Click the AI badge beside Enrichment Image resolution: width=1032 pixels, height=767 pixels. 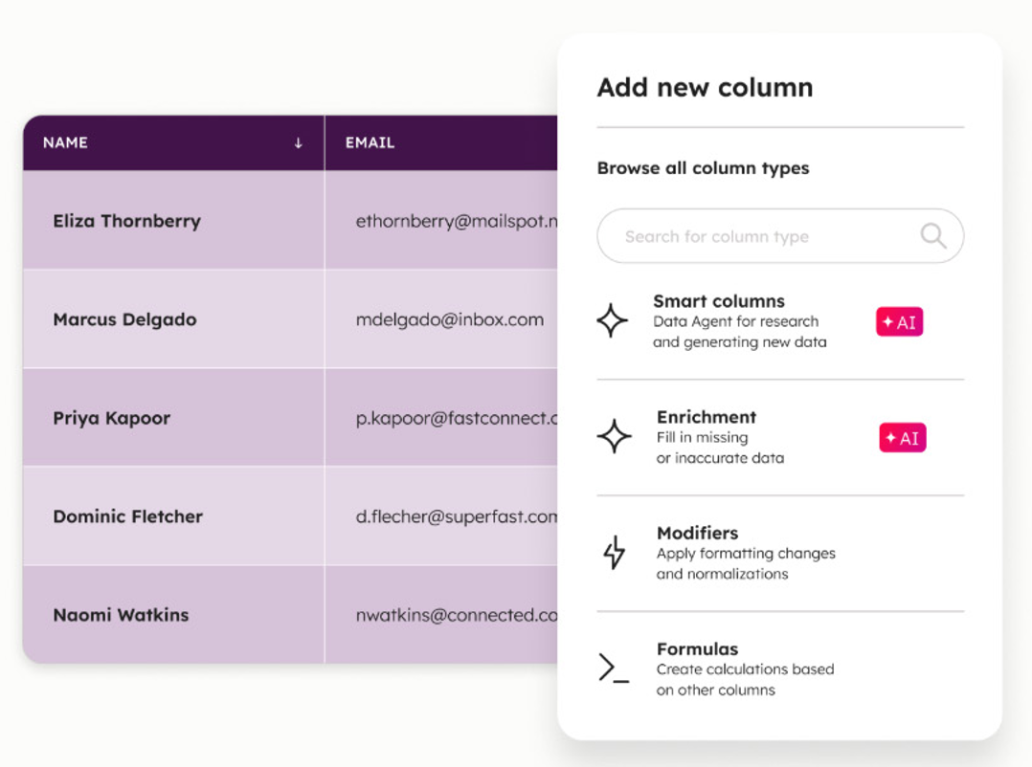click(x=902, y=438)
